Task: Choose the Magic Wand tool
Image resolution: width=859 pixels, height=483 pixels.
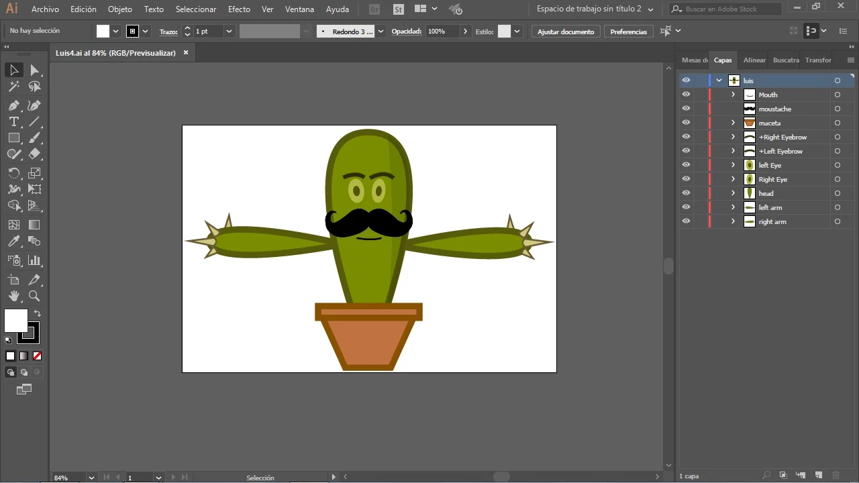Action: click(x=13, y=87)
